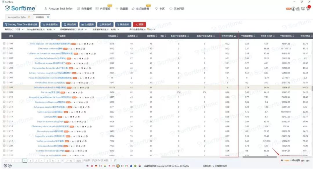
Task: Open the 流量圈 menu item
Action: point(122,9)
